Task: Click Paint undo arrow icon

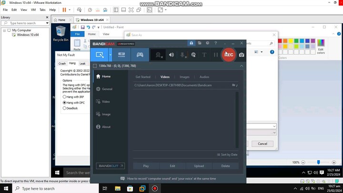Action: (x=88, y=27)
